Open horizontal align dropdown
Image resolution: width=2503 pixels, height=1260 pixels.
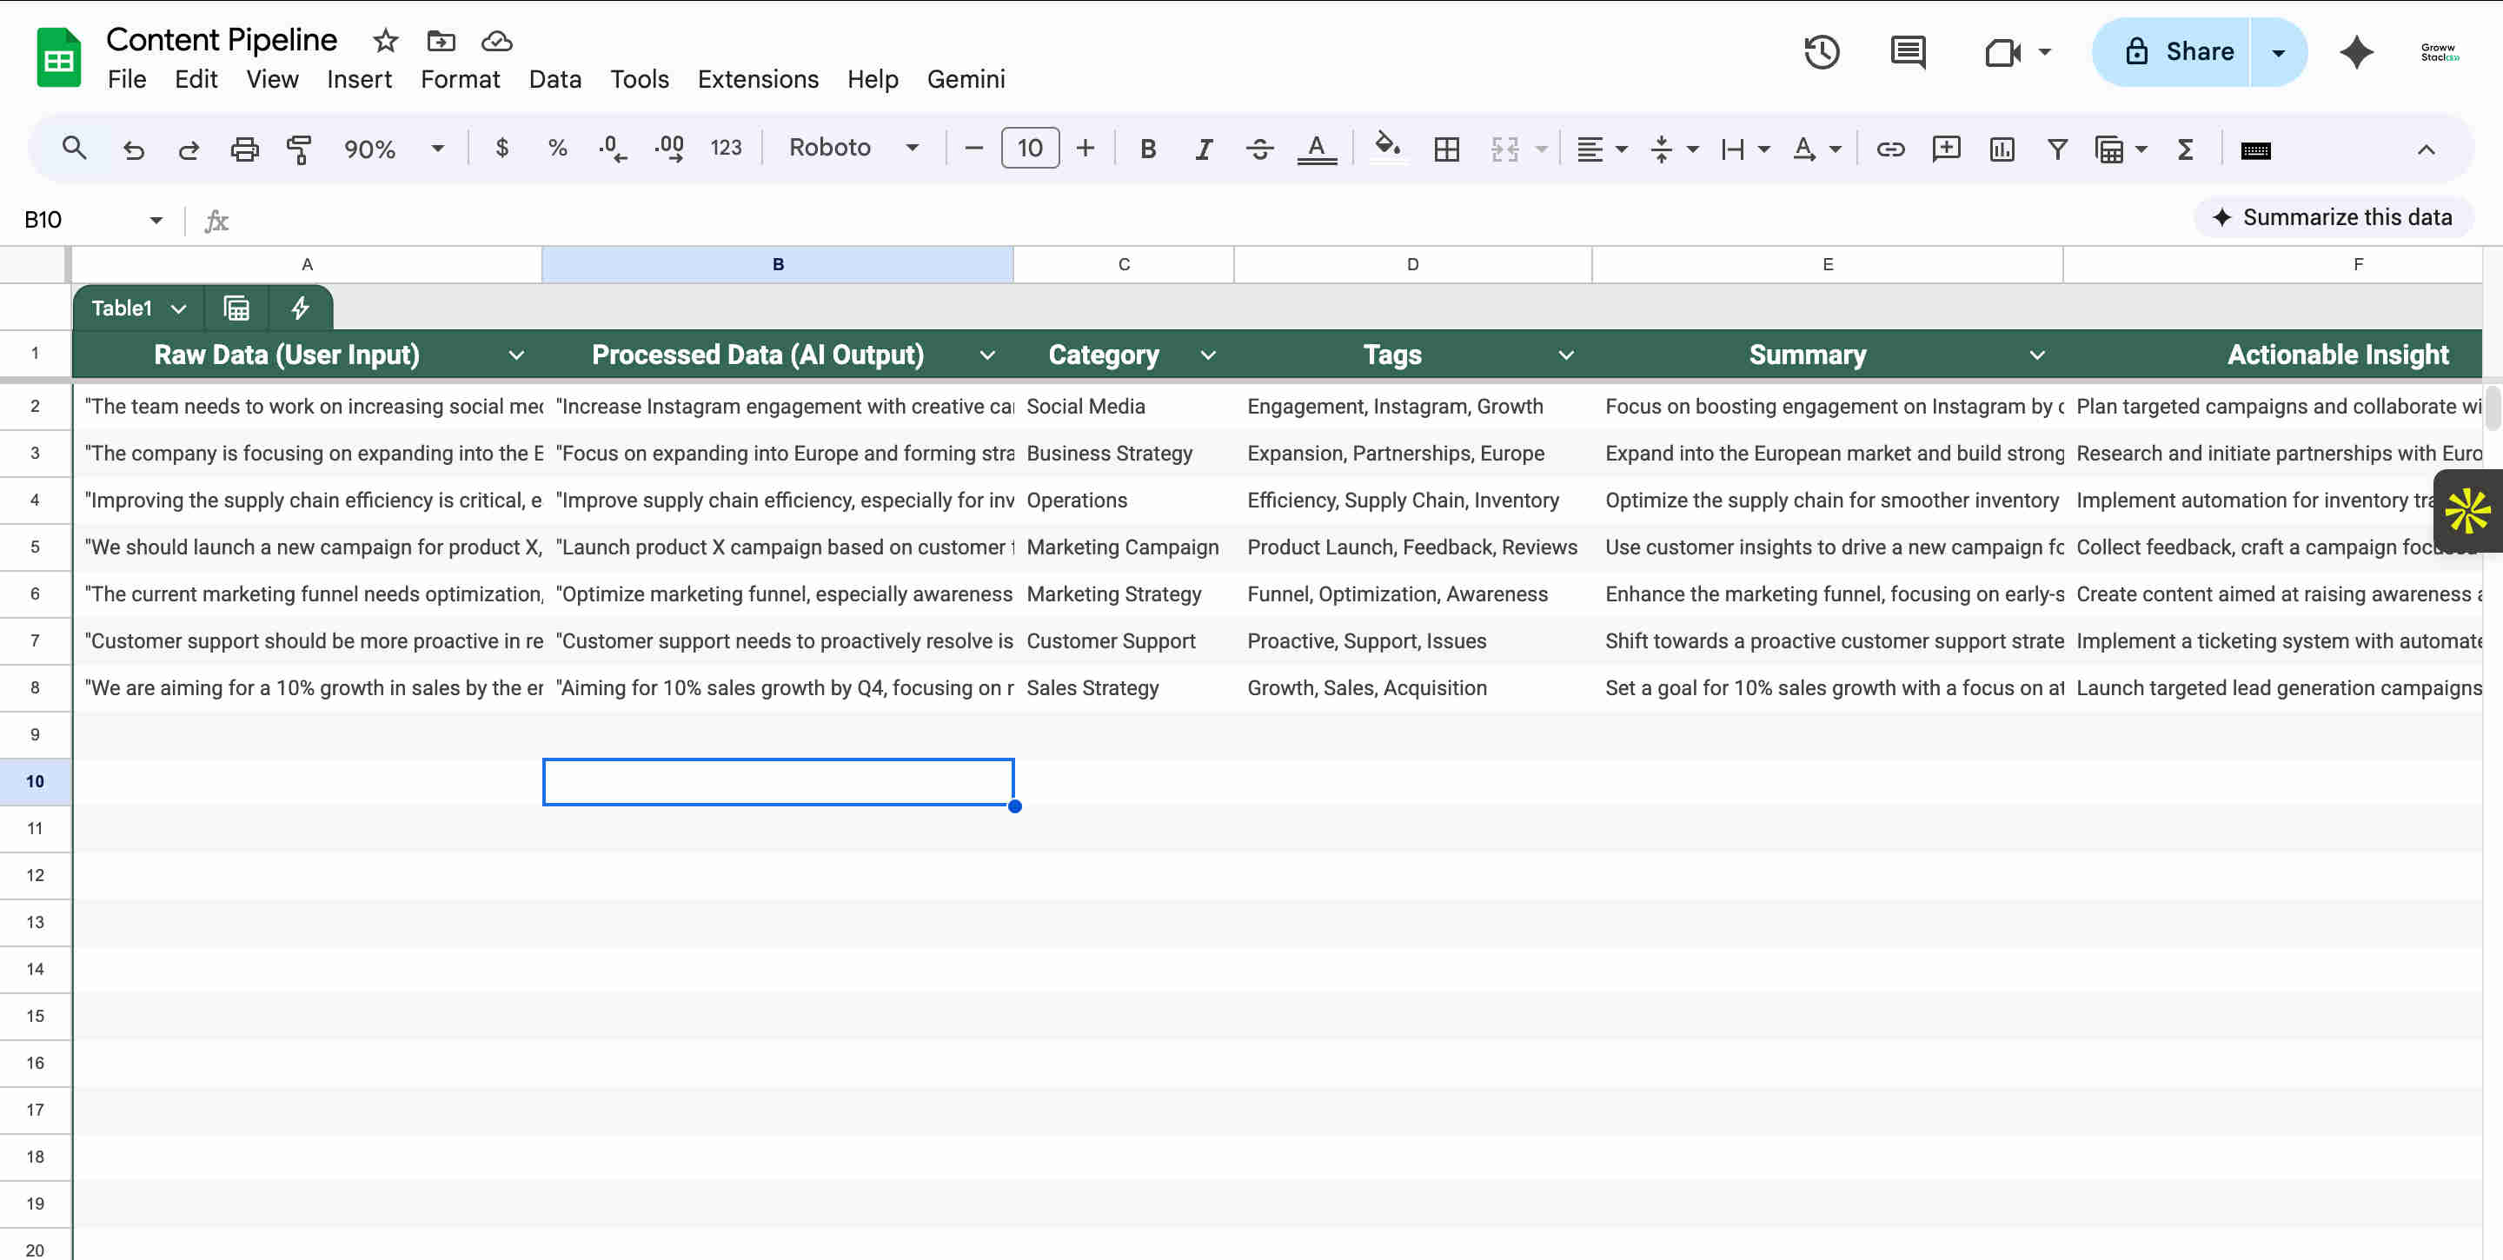click(1601, 149)
